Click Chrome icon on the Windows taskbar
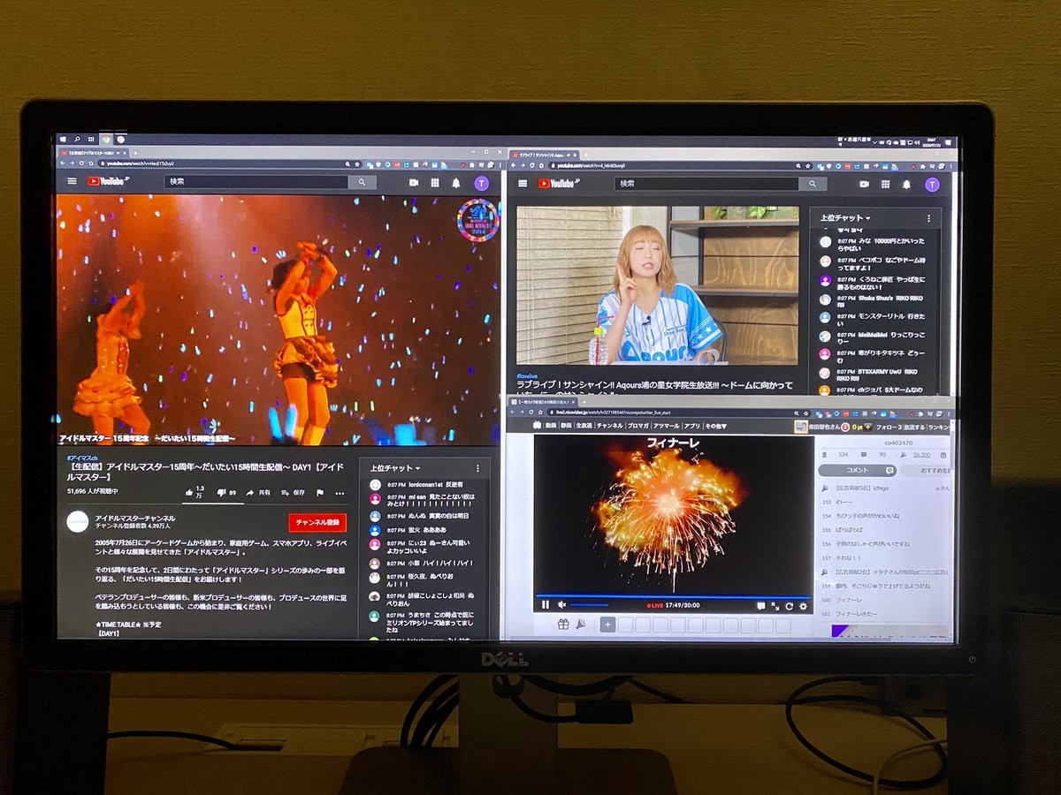Image resolution: width=1061 pixels, height=795 pixels. (x=106, y=139)
